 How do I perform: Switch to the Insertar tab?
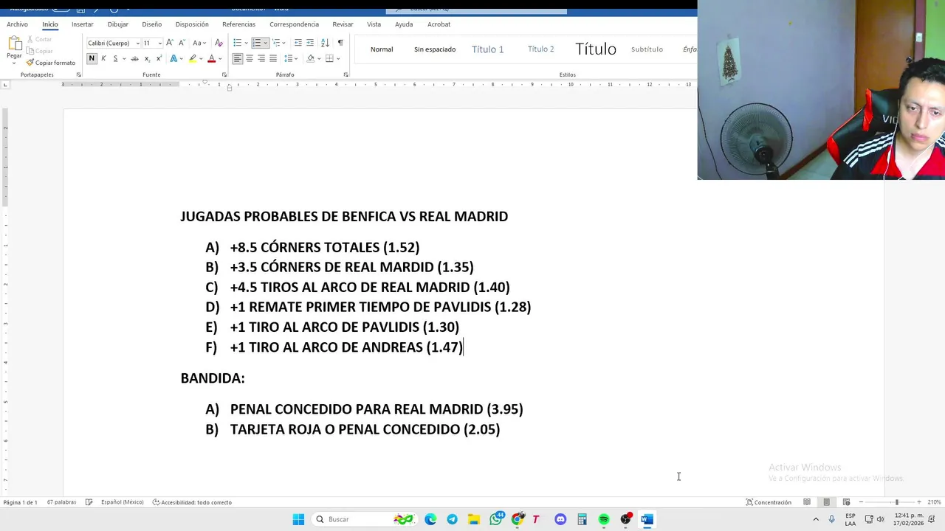click(x=82, y=24)
